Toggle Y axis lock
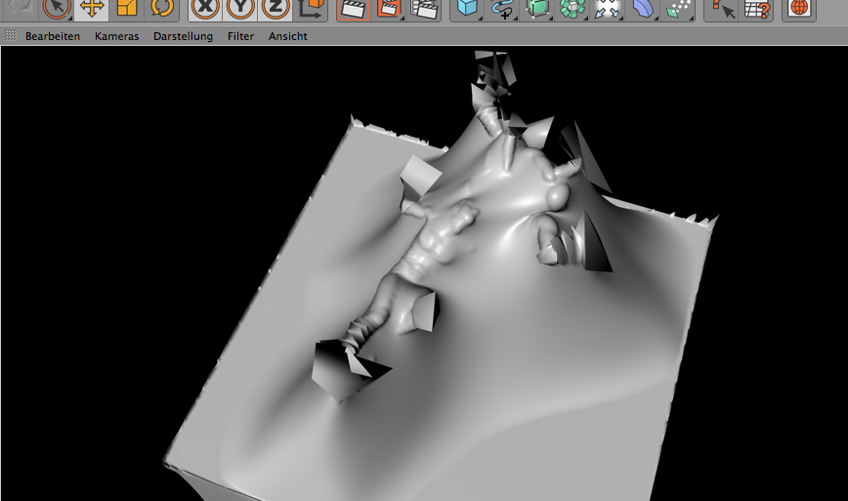 (240, 8)
